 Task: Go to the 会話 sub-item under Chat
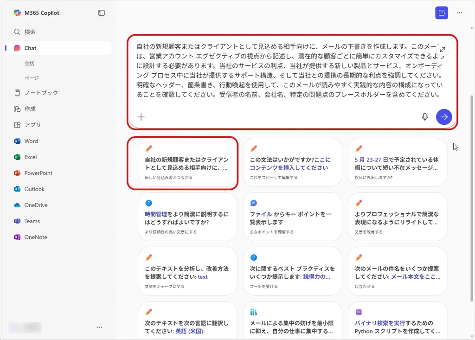click(29, 64)
